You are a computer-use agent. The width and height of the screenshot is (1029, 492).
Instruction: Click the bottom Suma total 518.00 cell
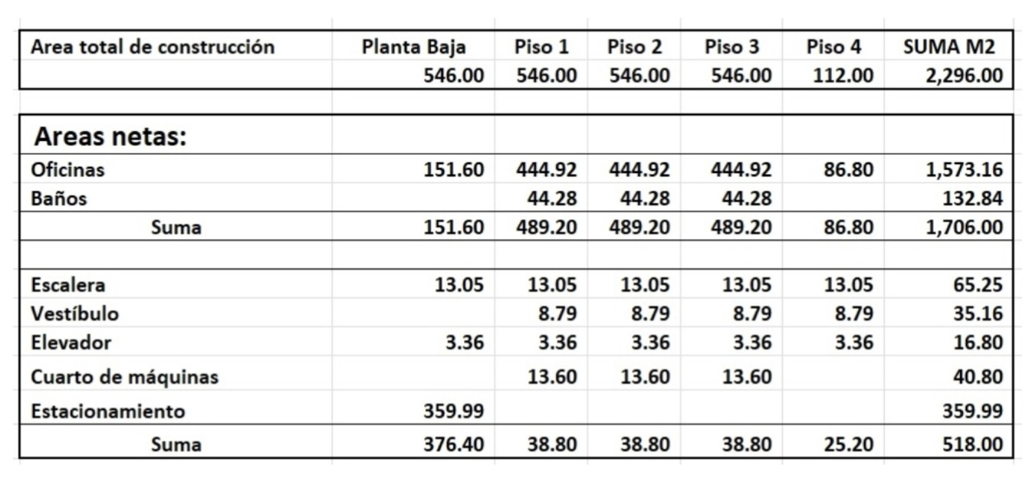point(949,444)
